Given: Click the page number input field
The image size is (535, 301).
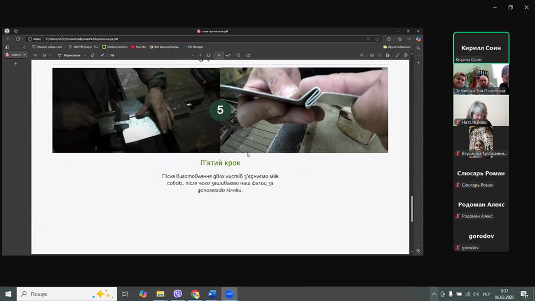Looking at the screenshot, I should (219, 55).
